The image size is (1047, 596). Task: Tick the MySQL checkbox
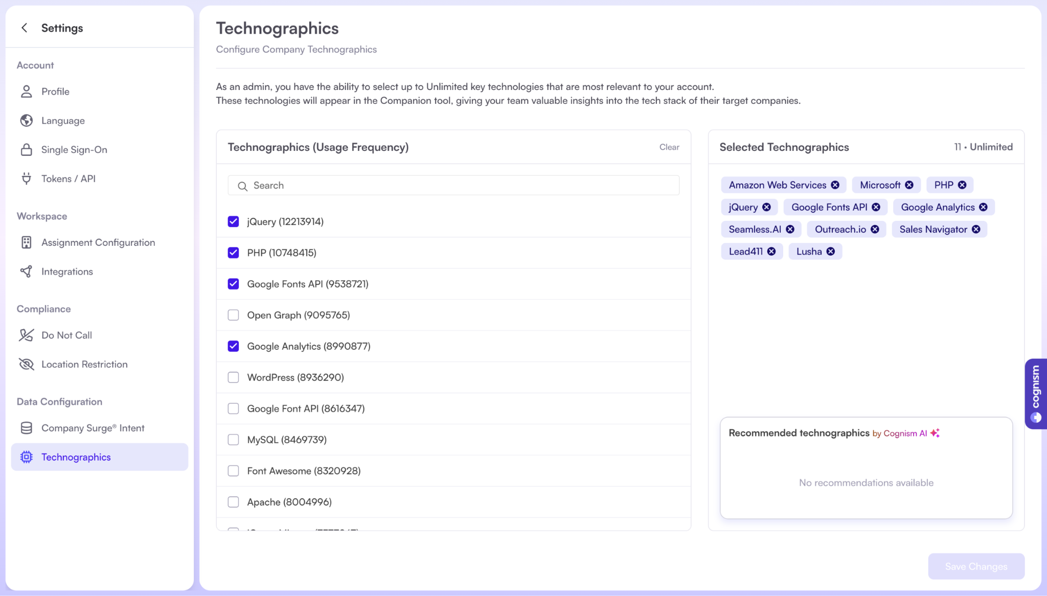point(233,440)
